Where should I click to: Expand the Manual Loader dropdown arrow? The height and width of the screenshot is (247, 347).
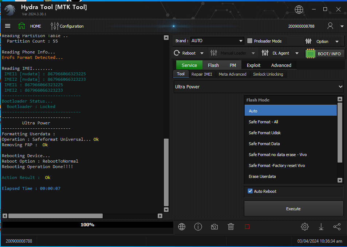(x=253, y=53)
